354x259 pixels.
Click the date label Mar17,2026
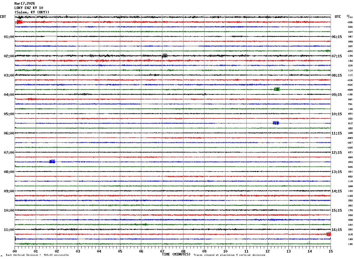point(25,4)
